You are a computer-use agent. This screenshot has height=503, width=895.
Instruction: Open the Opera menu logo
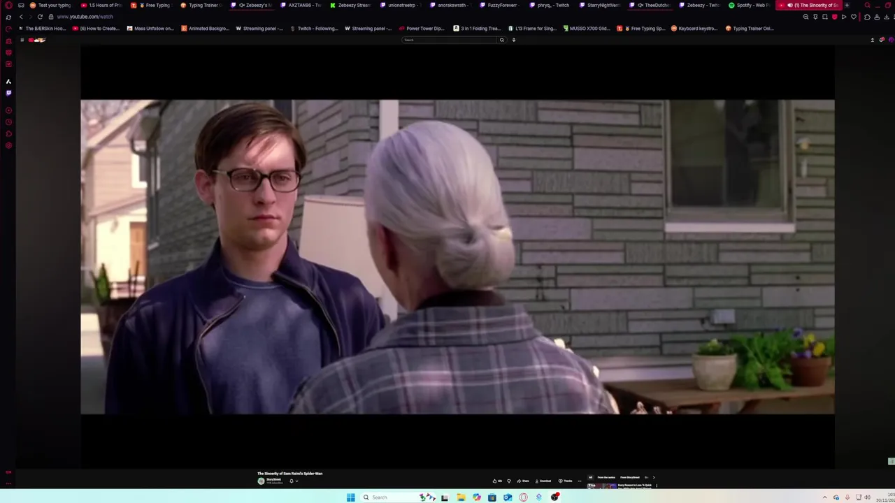click(8, 5)
